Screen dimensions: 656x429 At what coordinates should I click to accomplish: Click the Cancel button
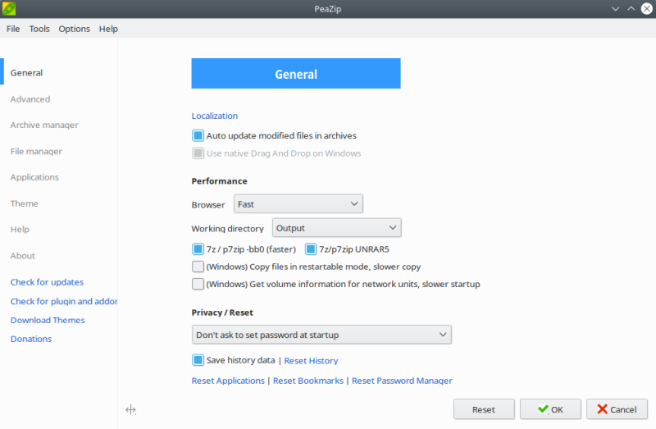[x=617, y=409]
